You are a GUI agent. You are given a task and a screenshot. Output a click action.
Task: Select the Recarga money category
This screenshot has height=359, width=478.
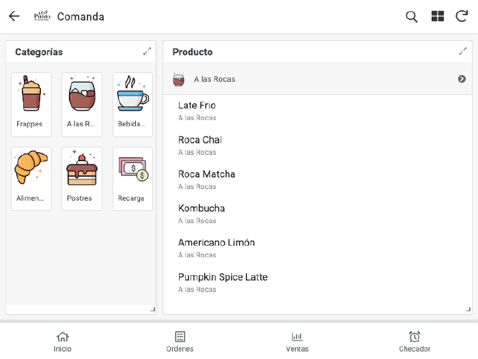132,178
